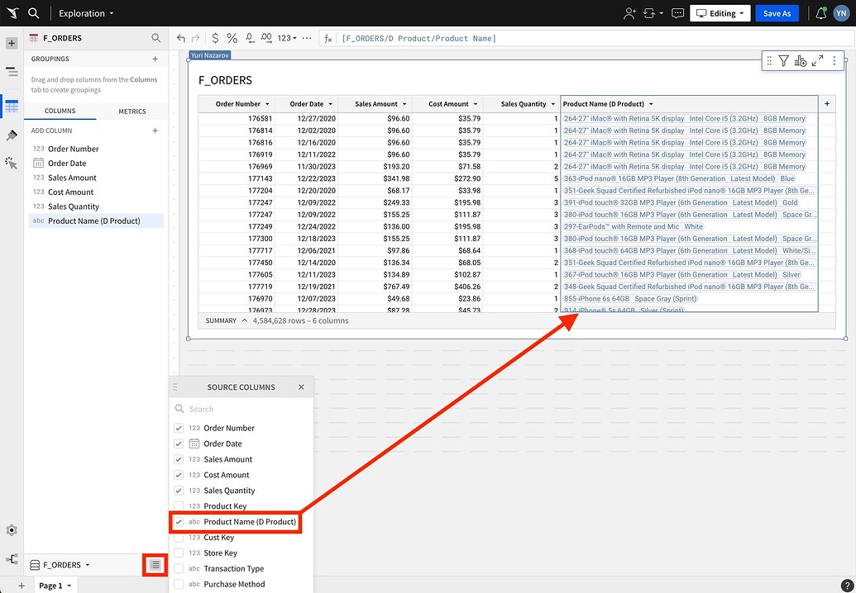Click the Save As button
856x593 pixels.
point(776,12)
